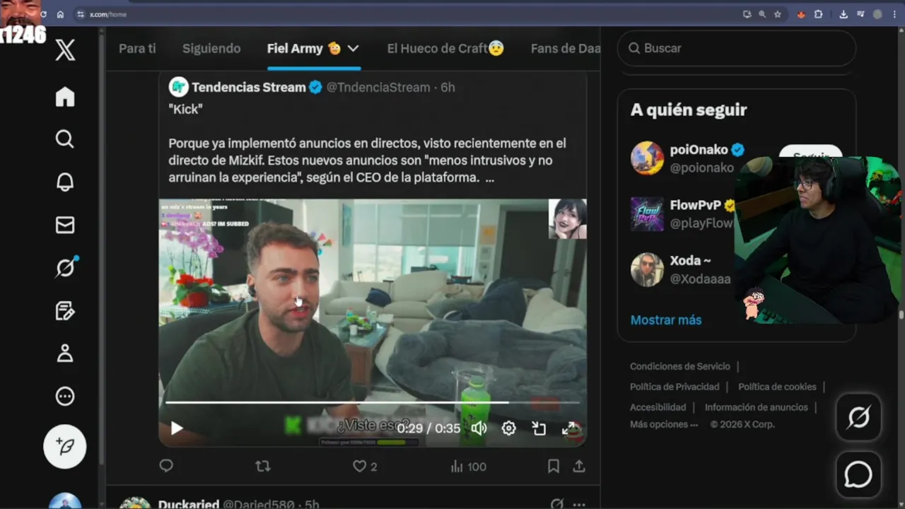Click the X logo in sidebar

[x=65, y=49]
